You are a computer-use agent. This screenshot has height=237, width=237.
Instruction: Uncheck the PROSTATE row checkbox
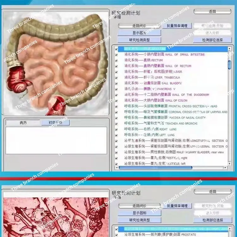(116, 235)
